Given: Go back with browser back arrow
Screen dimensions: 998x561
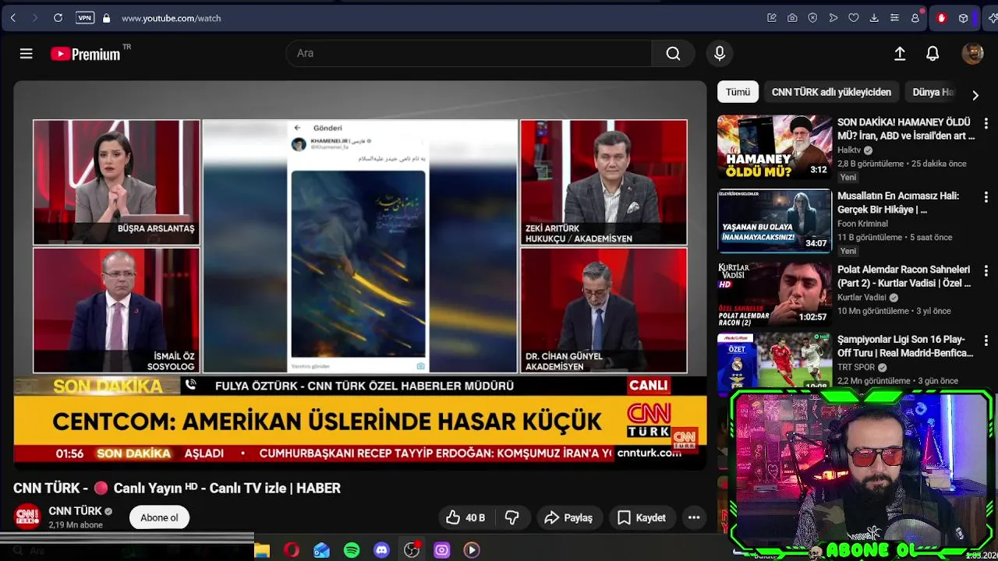Looking at the screenshot, I should pyautogui.click(x=13, y=18).
